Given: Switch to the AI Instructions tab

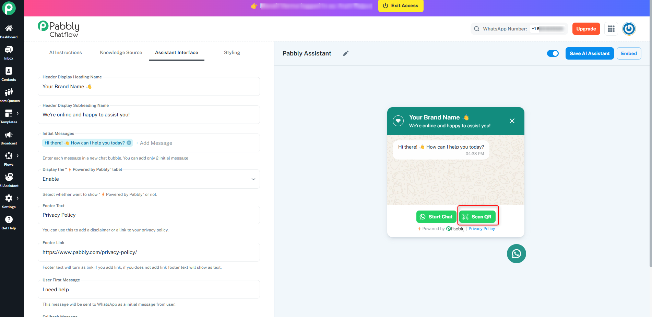Looking at the screenshot, I should 66,52.
